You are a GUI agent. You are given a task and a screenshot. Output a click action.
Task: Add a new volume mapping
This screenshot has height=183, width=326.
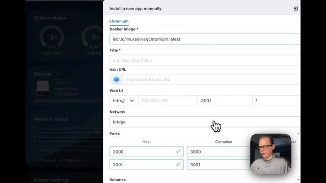click(x=298, y=179)
